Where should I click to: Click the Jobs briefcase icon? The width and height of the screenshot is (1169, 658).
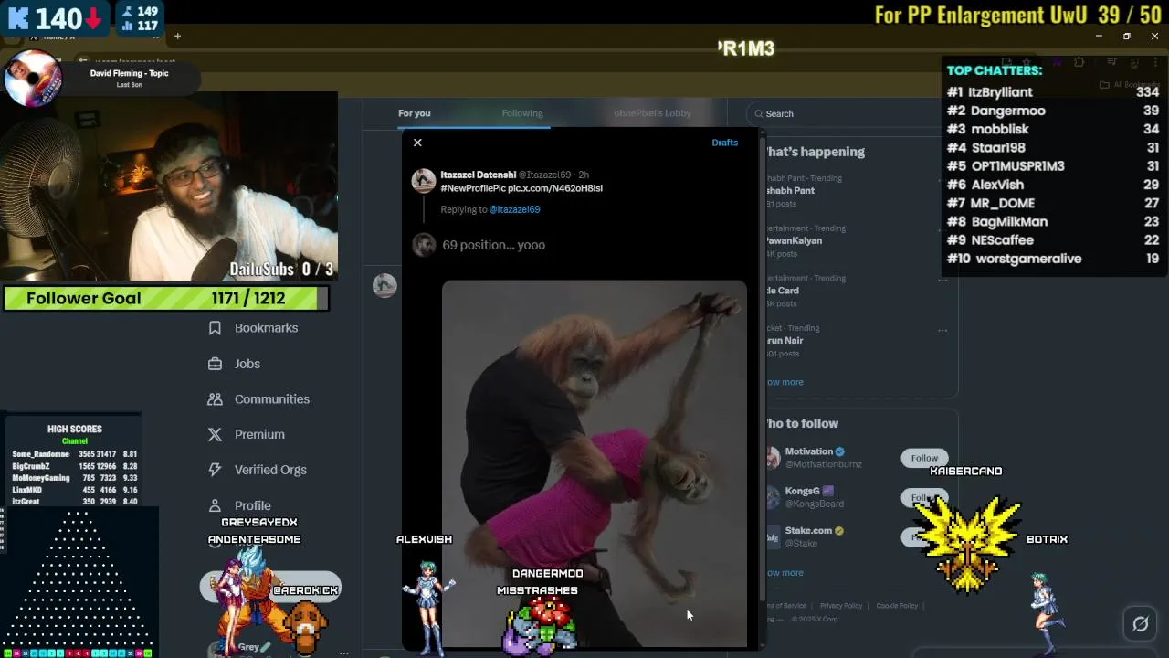tap(215, 364)
